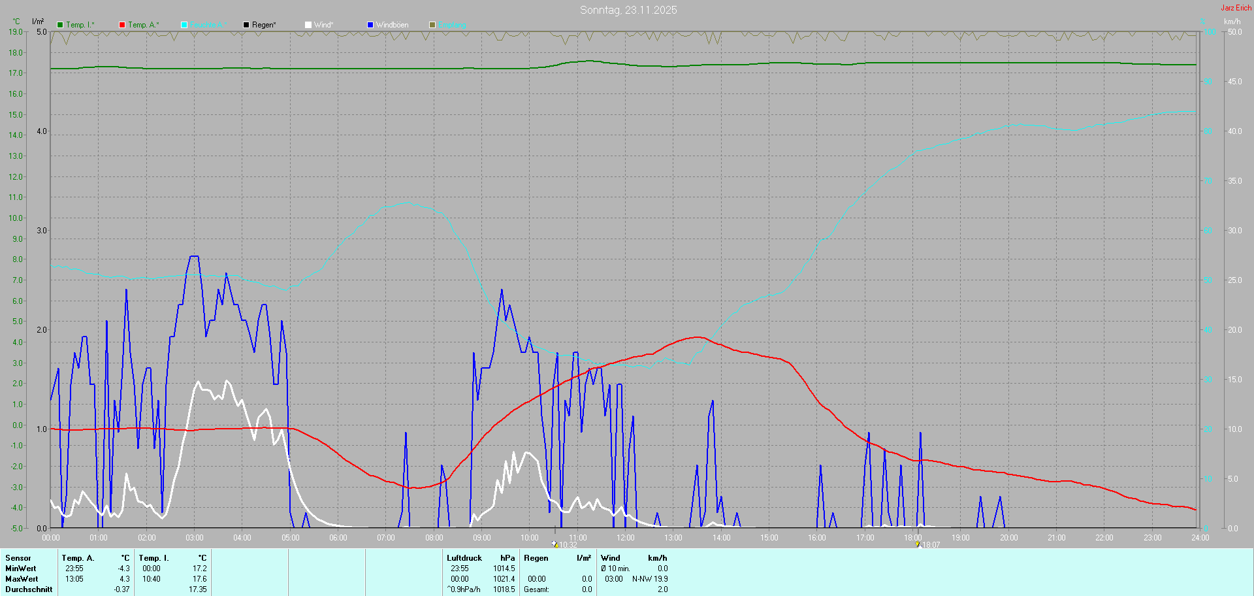This screenshot has height=596, width=1254.
Task: Click the green Temp. I. legend swatch
Action: click(60, 25)
